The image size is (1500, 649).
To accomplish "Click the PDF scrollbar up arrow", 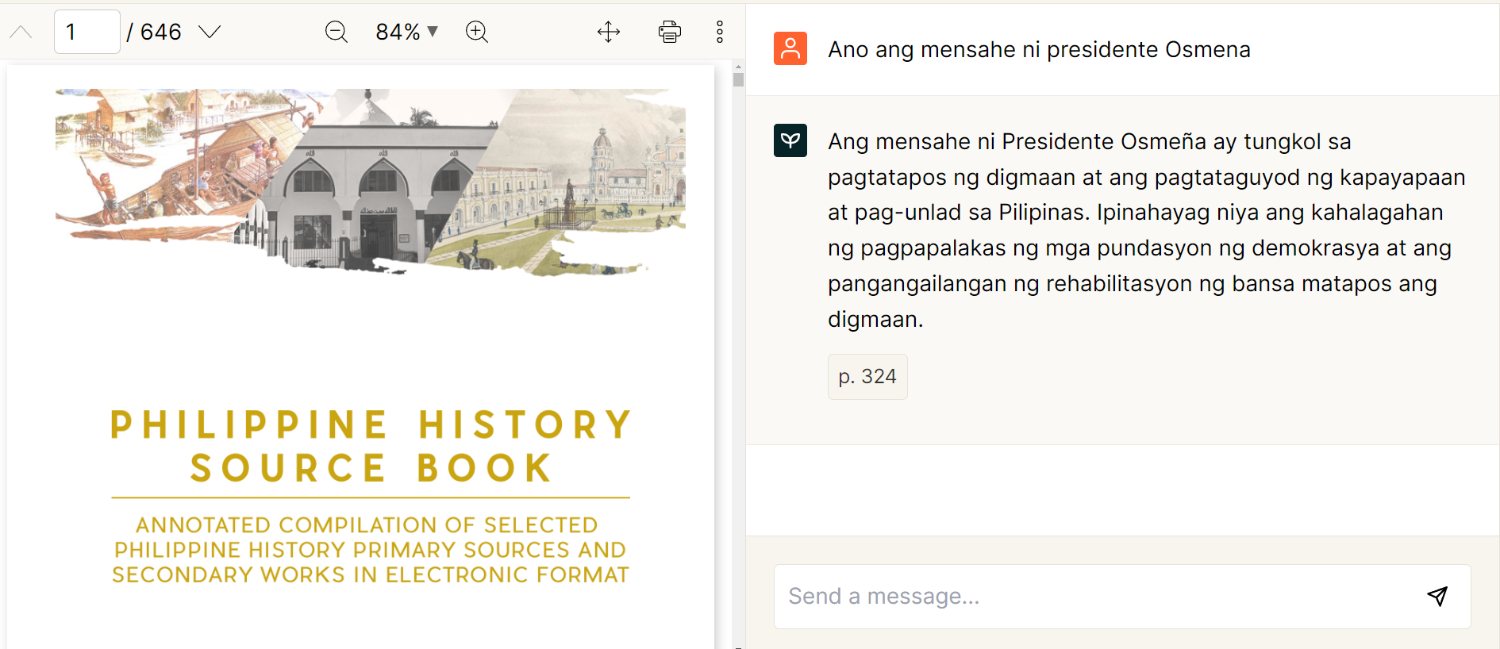I will (738, 67).
